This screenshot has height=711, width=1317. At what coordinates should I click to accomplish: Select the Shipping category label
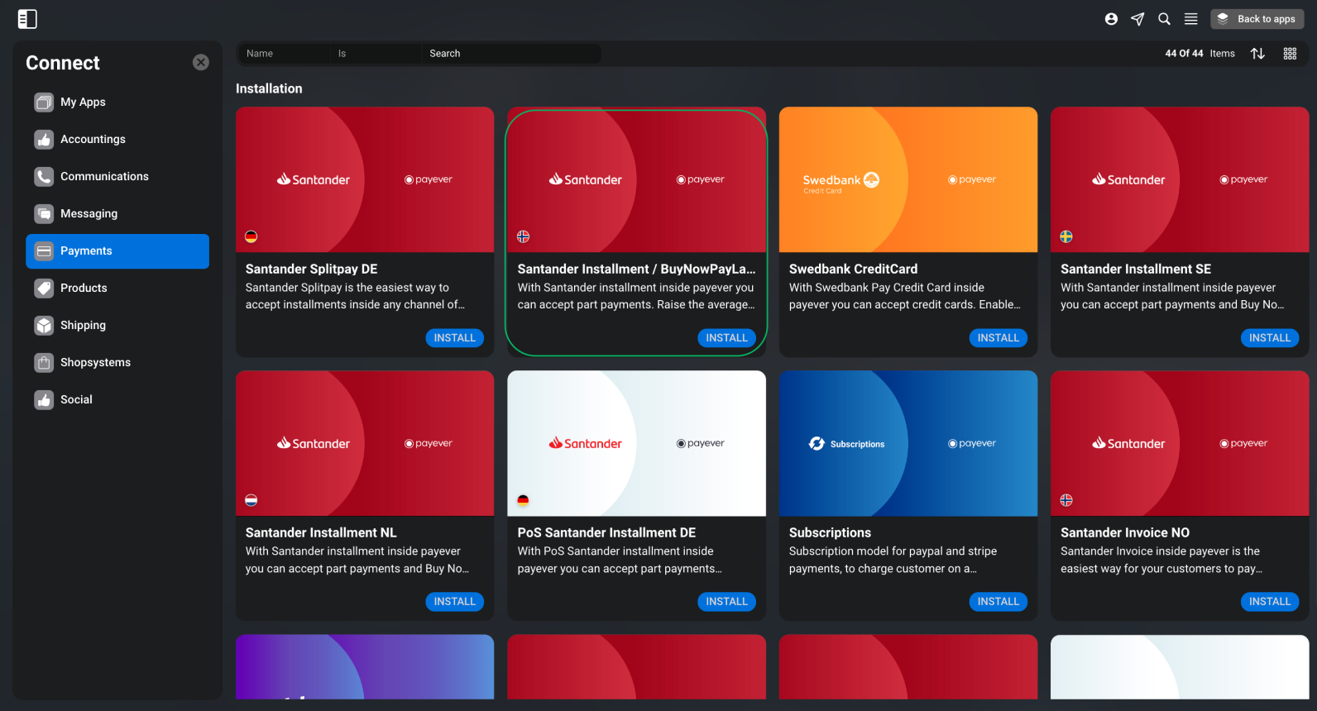click(x=83, y=326)
